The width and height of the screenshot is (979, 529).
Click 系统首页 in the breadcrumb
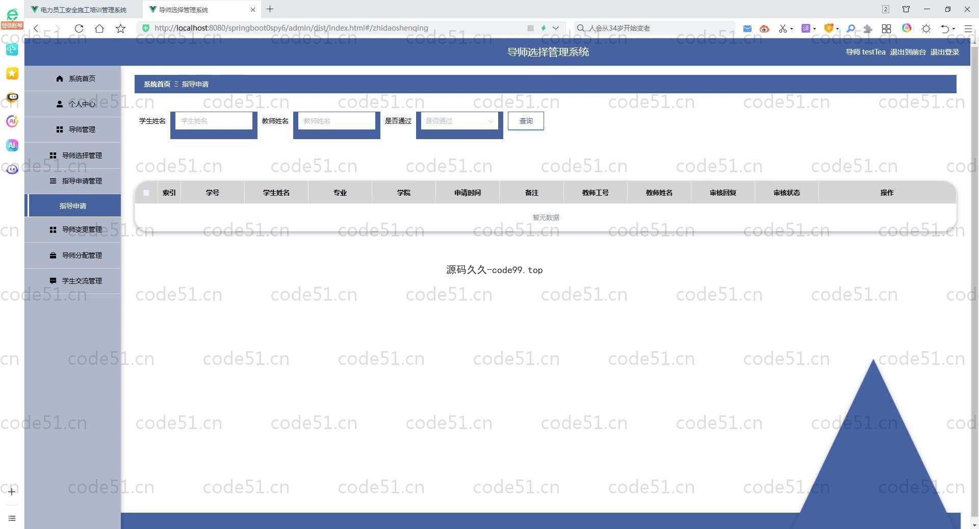point(157,84)
